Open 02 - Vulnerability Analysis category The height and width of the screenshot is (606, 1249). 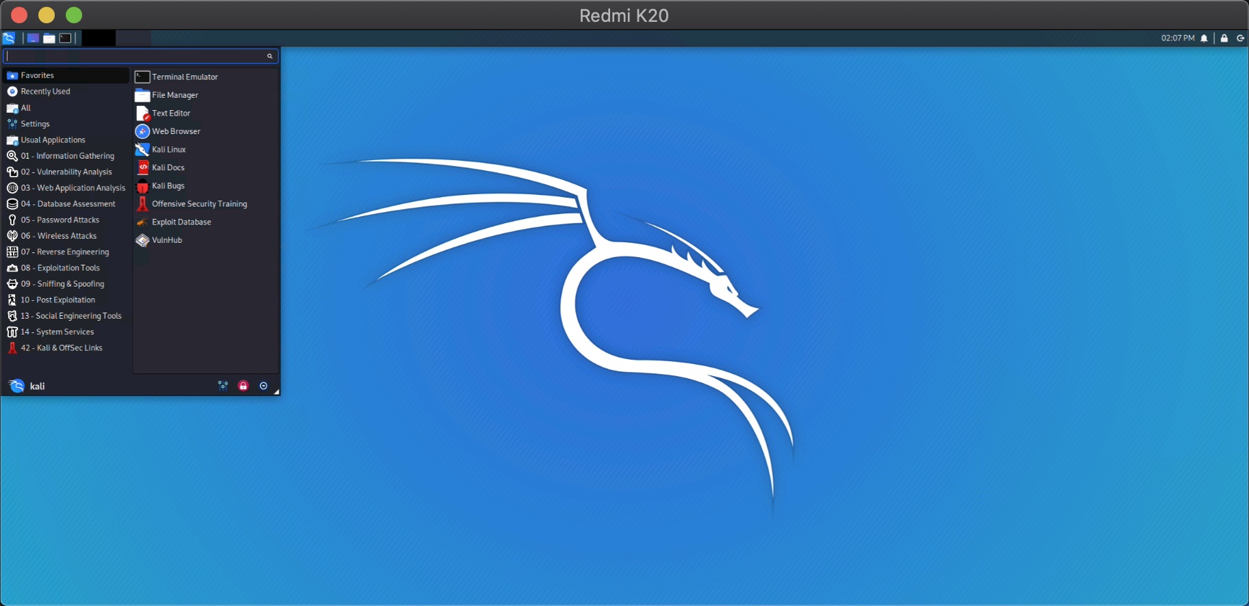click(x=66, y=172)
